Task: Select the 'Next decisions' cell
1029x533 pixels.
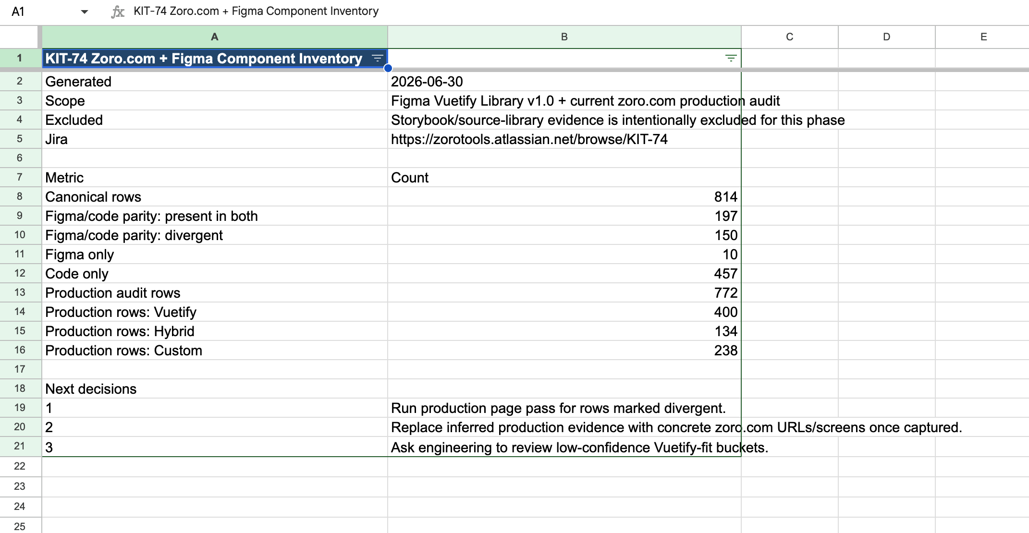Action: pos(215,388)
